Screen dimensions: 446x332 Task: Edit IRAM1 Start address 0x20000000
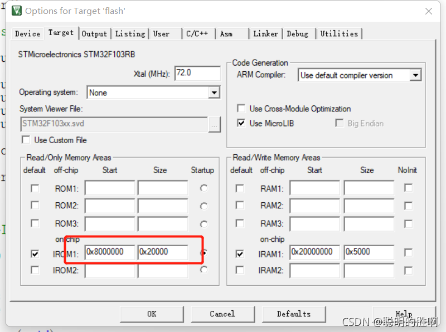315,252
